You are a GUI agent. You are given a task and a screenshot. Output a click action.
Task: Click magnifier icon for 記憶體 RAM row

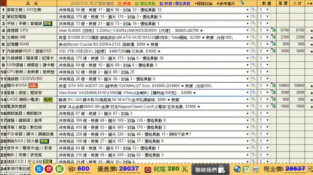click(x=253, y=44)
